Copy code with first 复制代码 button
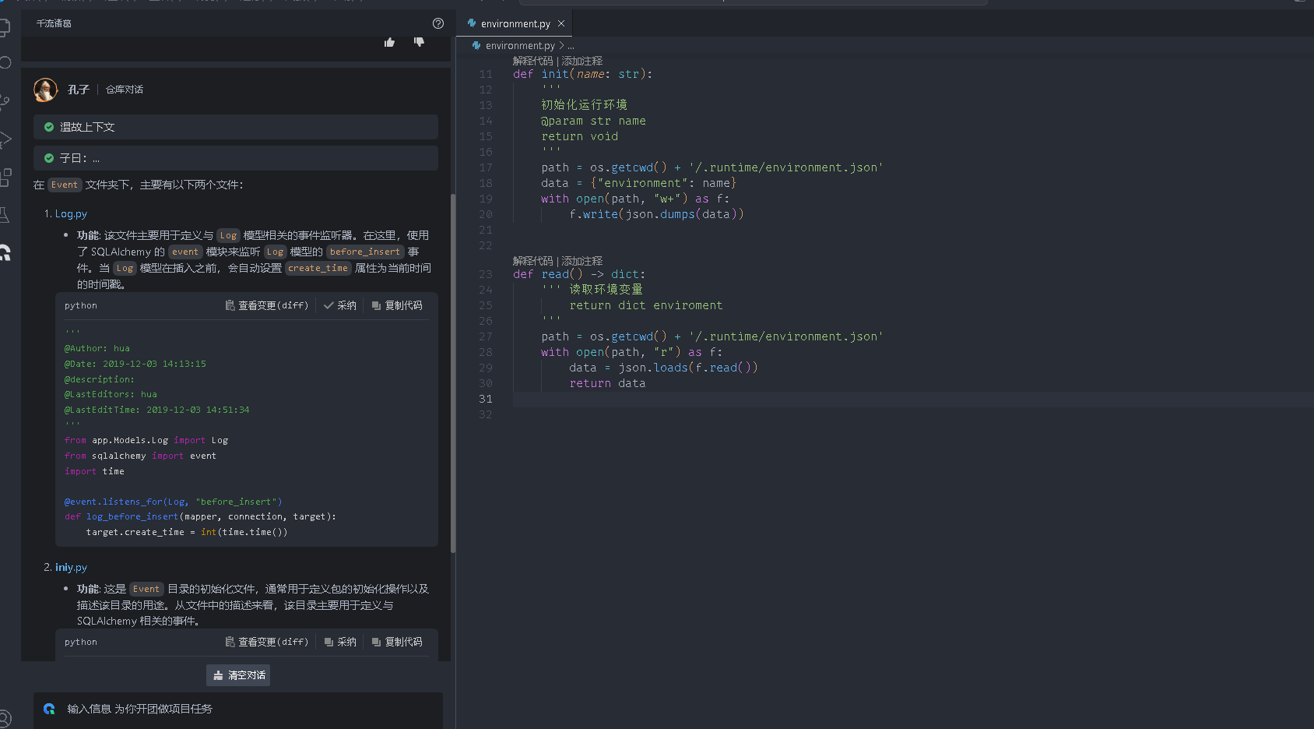1314x729 pixels. (397, 305)
